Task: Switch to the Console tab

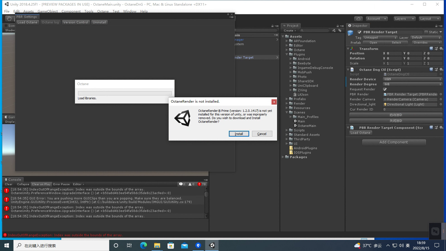Action: [13, 180]
